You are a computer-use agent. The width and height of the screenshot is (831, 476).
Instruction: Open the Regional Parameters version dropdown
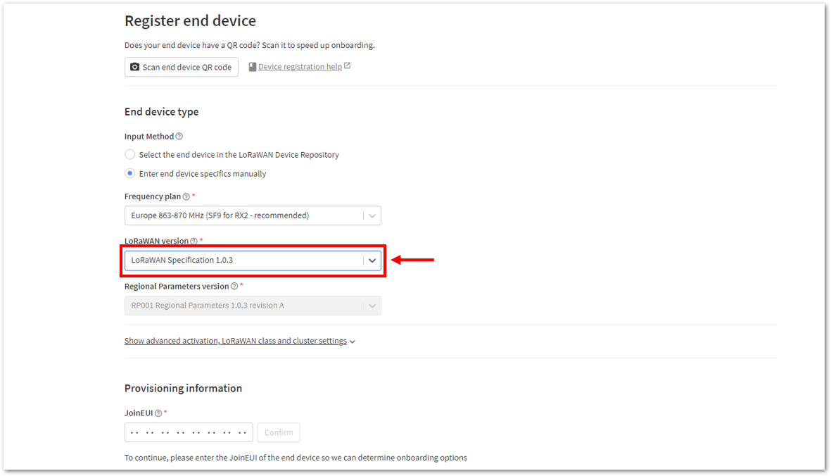253,306
